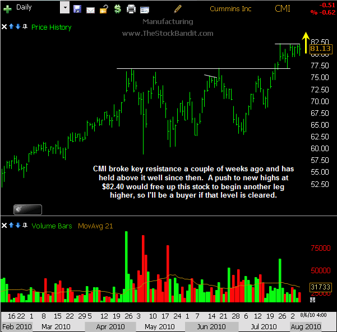
Task: Toggle the pin on Volume Bars pane
Action: click(x=25, y=225)
